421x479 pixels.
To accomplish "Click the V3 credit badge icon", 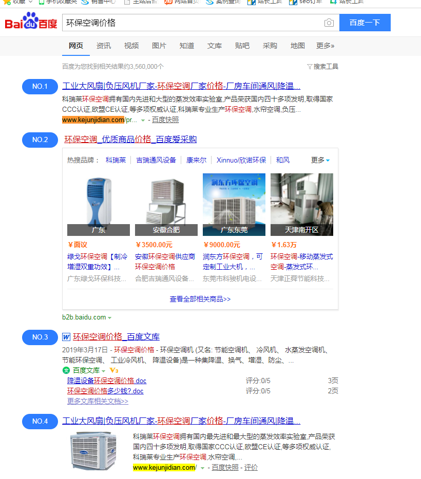I will coord(114,371).
